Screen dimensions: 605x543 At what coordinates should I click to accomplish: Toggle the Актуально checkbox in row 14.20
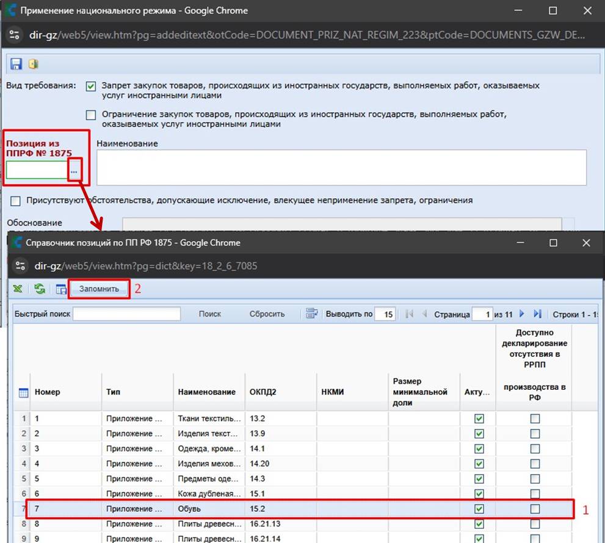pos(479,464)
